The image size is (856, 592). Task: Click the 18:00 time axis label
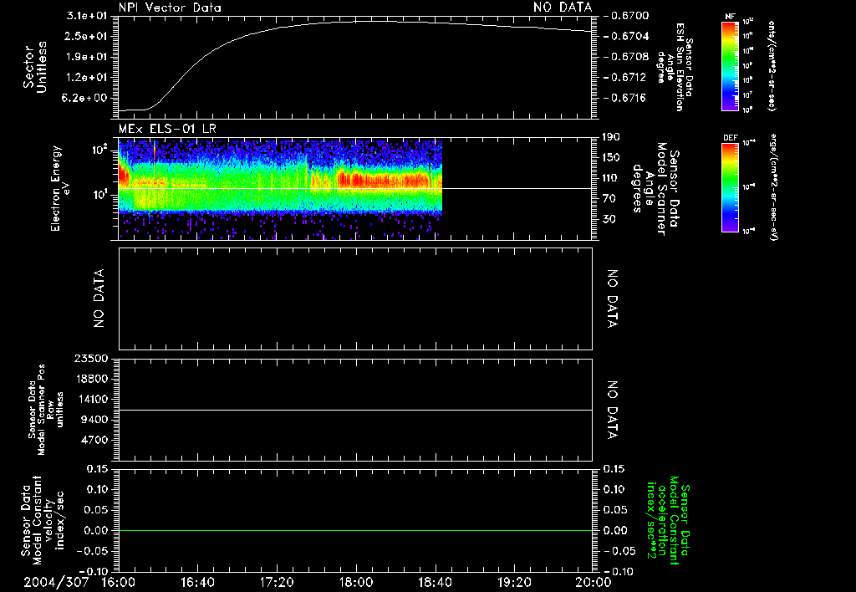coord(356,582)
